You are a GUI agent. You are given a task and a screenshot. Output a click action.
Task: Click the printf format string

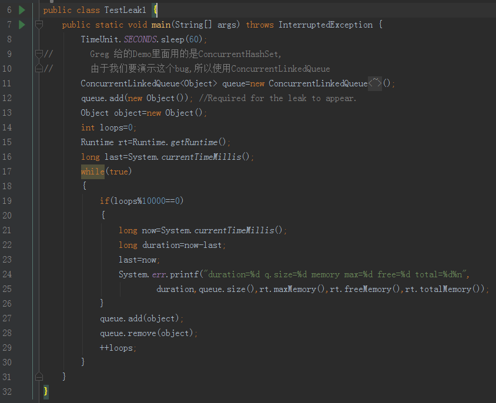pyautogui.click(x=336, y=274)
